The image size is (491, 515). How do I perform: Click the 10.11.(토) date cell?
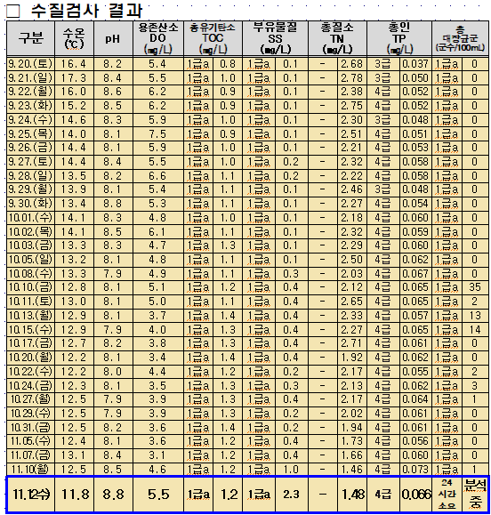pyautogui.click(x=30, y=302)
